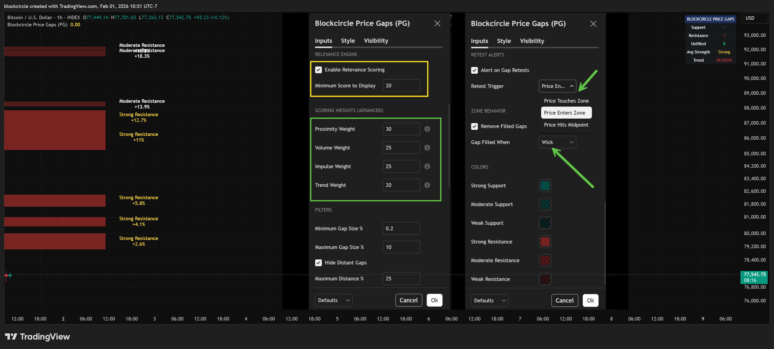Click Maximum Distance % field
The width and height of the screenshot is (774, 349).
tap(401, 279)
